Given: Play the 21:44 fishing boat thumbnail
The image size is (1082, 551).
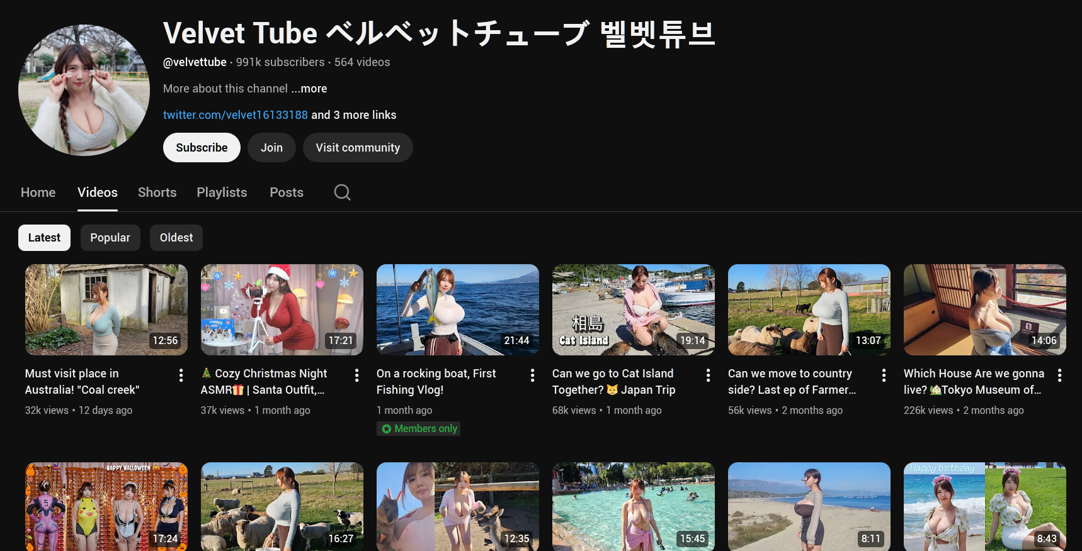Looking at the screenshot, I should coord(458,309).
